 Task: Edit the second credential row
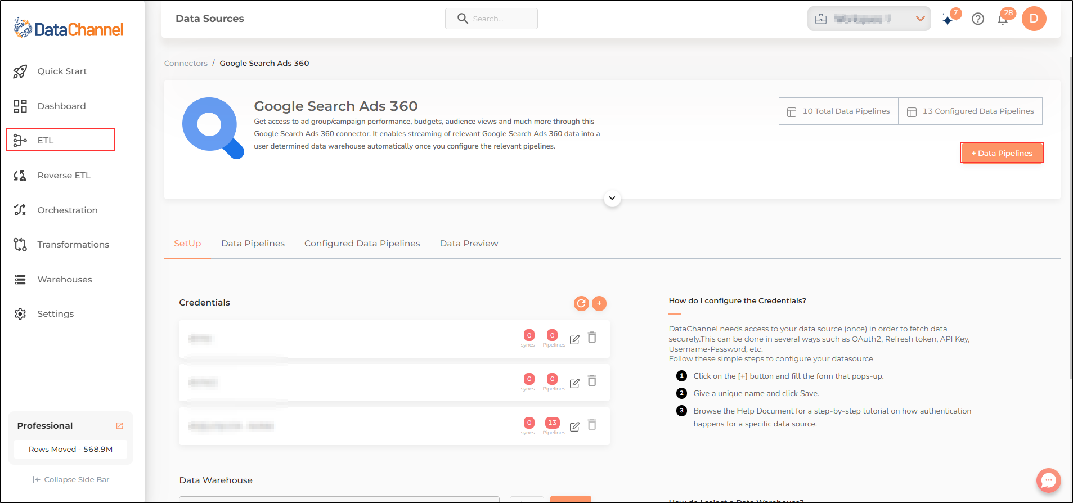click(574, 383)
